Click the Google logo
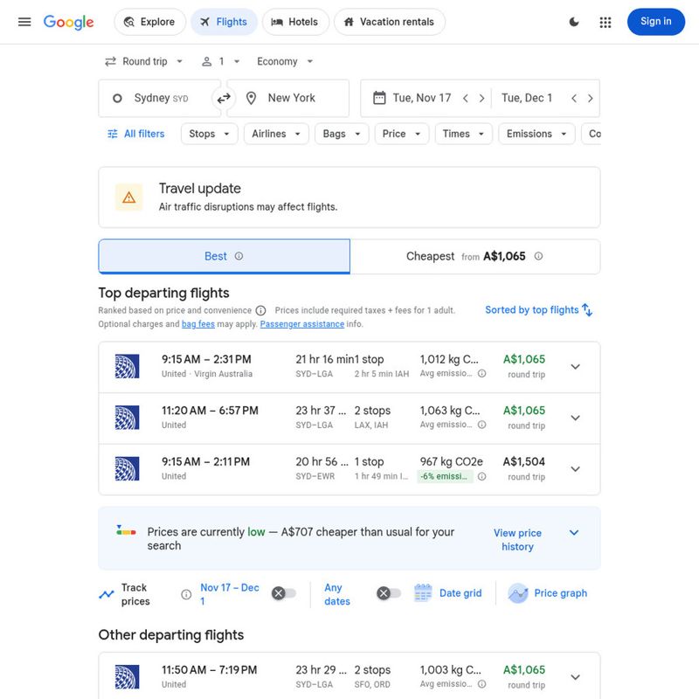The height and width of the screenshot is (699, 699). coord(69,22)
